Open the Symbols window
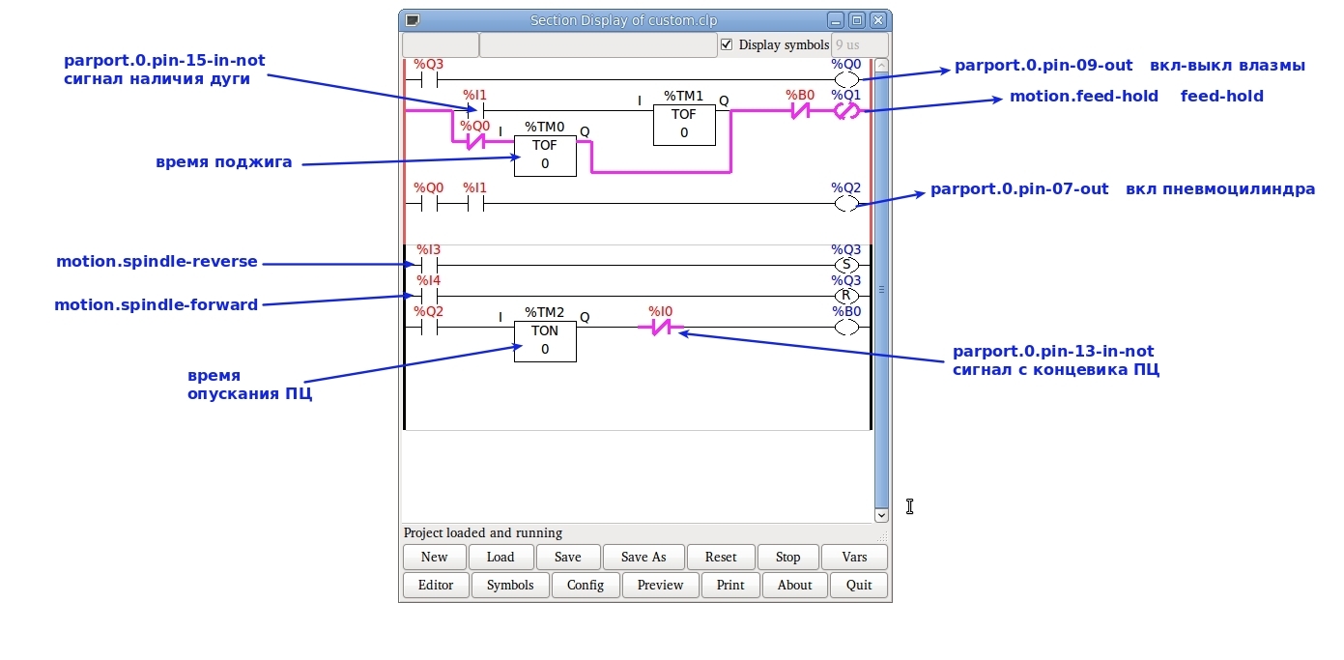 click(x=510, y=585)
